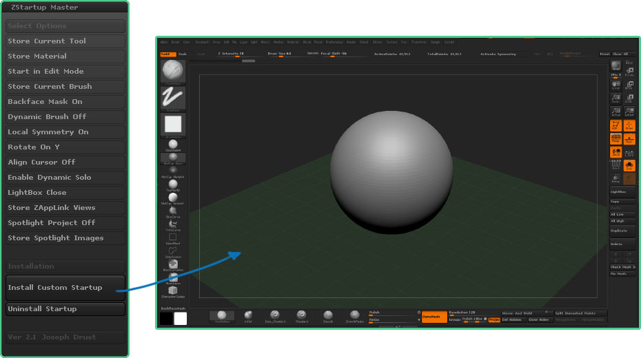This screenshot has height=358, width=641.
Task: Toggle Local Symmetry On option
Action: [65, 132]
